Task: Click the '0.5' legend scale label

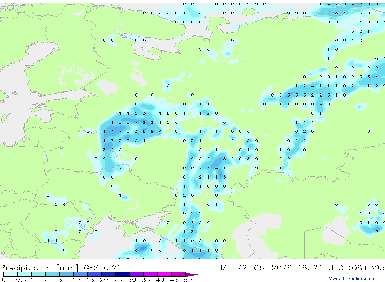Action: pyautogui.click(x=21, y=280)
